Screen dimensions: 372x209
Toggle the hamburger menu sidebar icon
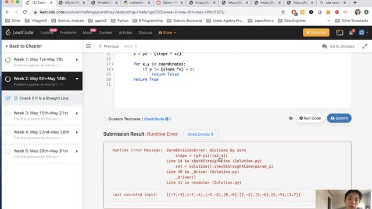pos(88,46)
